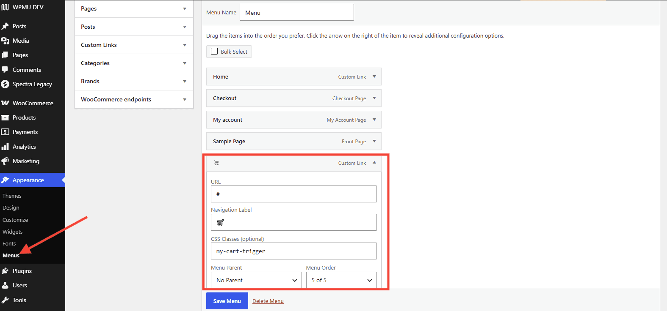The image size is (667, 311).
Task: Expand the Custom Links metabox arrow
Action: tap(185, 45)
